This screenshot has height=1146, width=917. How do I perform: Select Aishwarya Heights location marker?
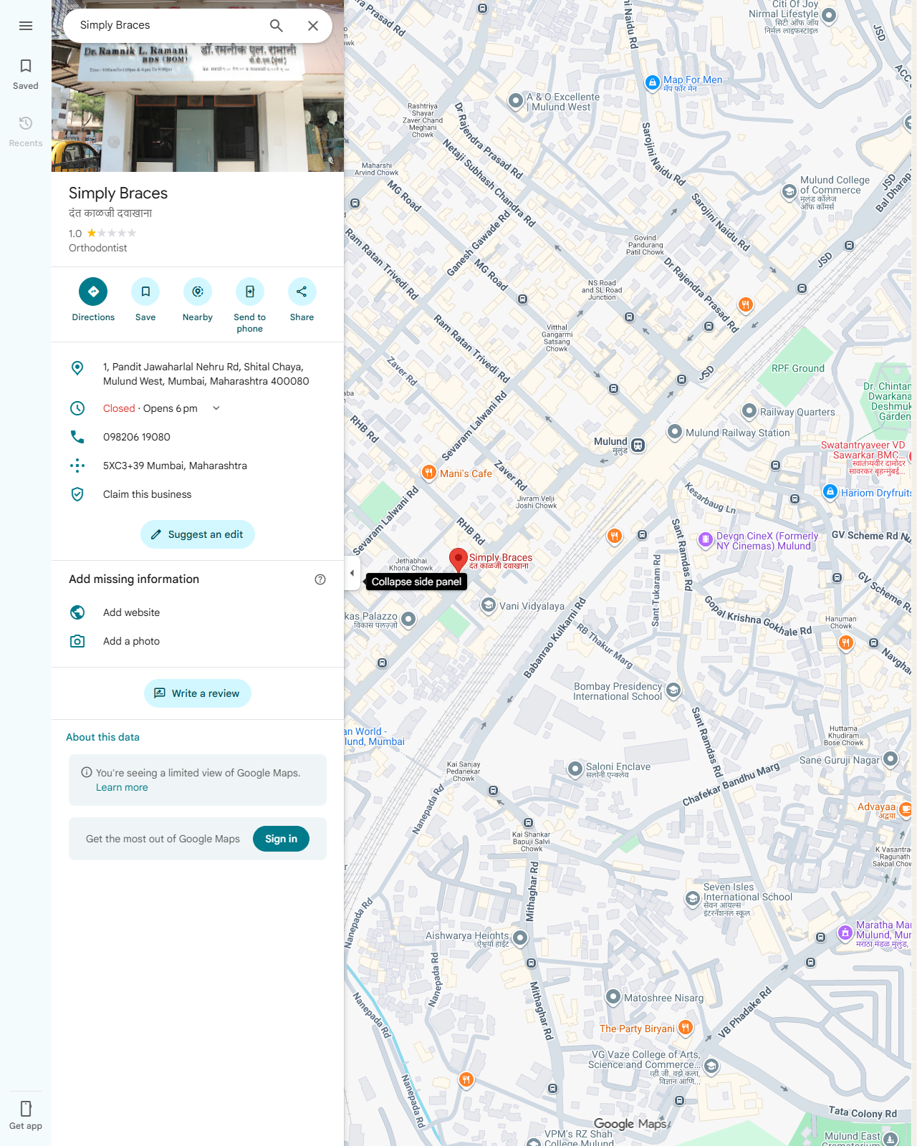[x=521, y=938]
